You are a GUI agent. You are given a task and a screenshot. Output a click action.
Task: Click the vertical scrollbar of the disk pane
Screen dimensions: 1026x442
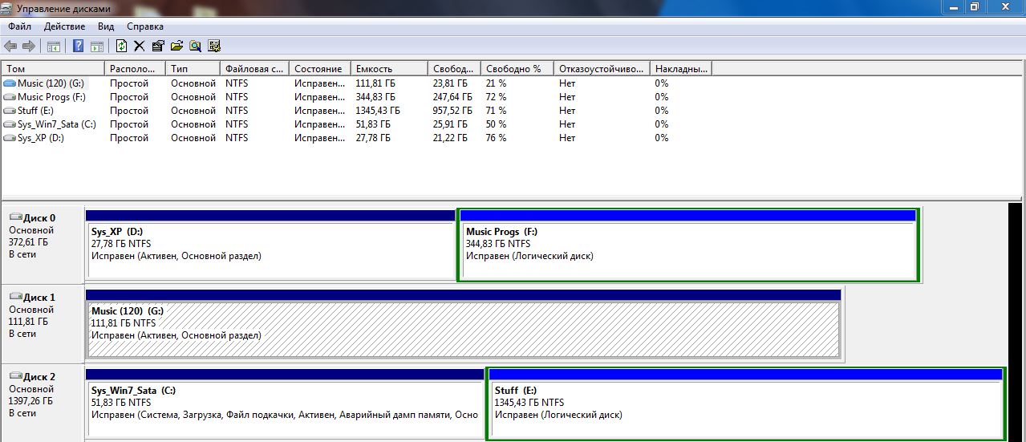pos(1016,321)
